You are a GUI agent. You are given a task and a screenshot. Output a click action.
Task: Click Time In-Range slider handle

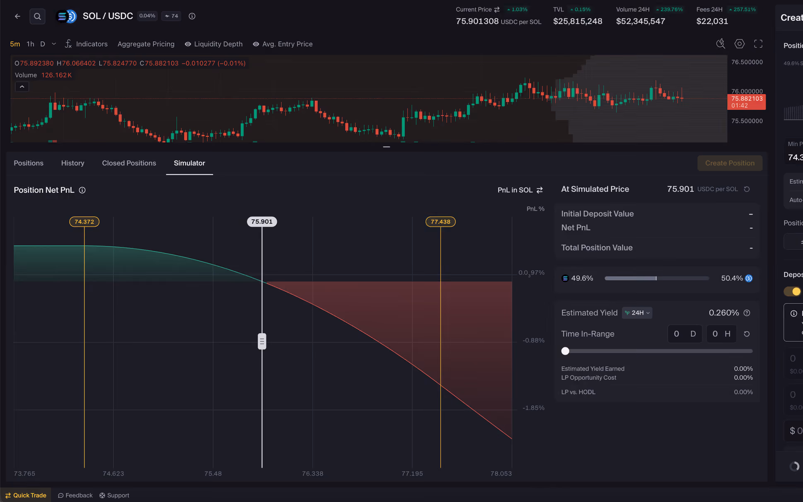[x=565, y=351]
